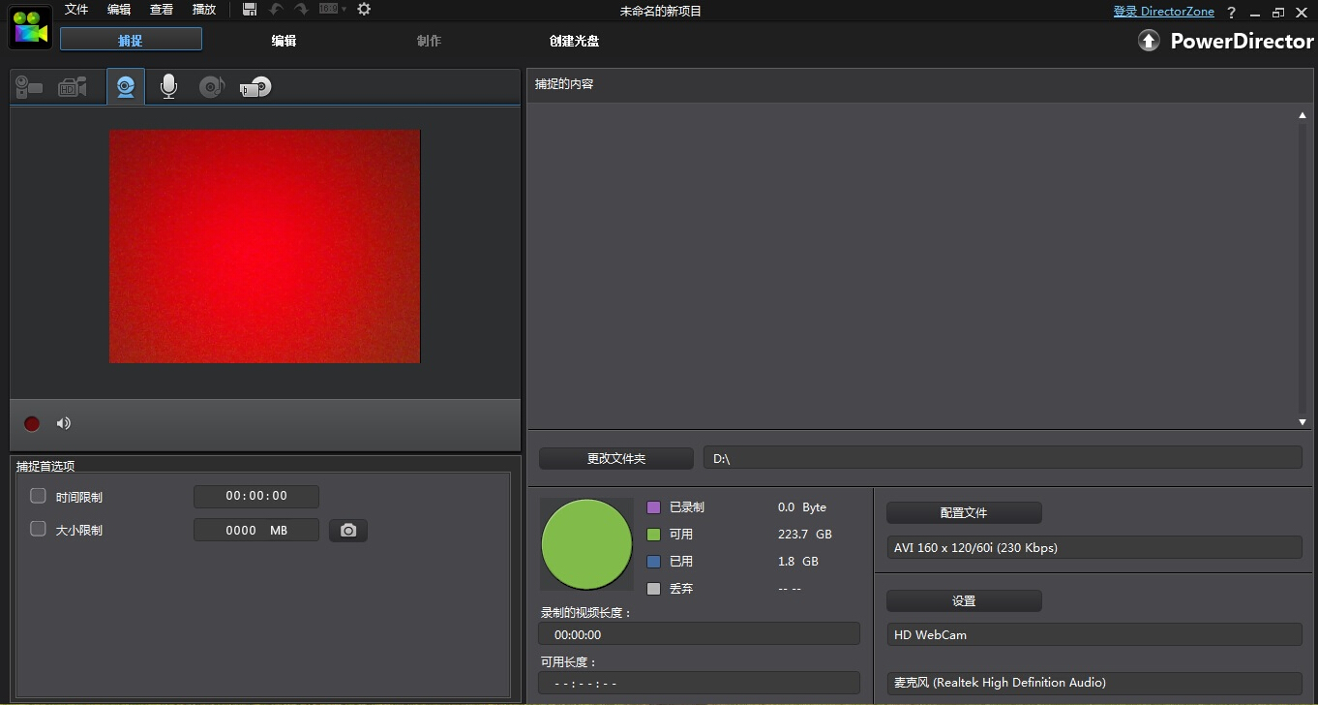
Task: Click the captured content scroll down arrow
Action: [1303, 422]
